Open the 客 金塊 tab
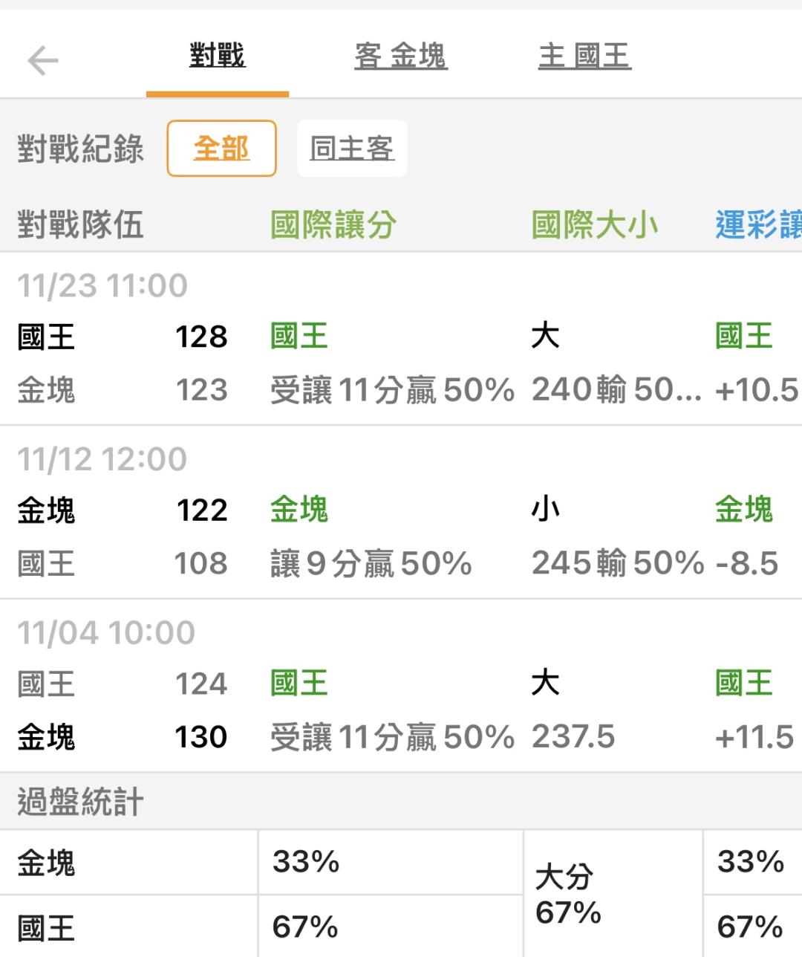This screenshot has height=957, width=802. tap(401, 56)
